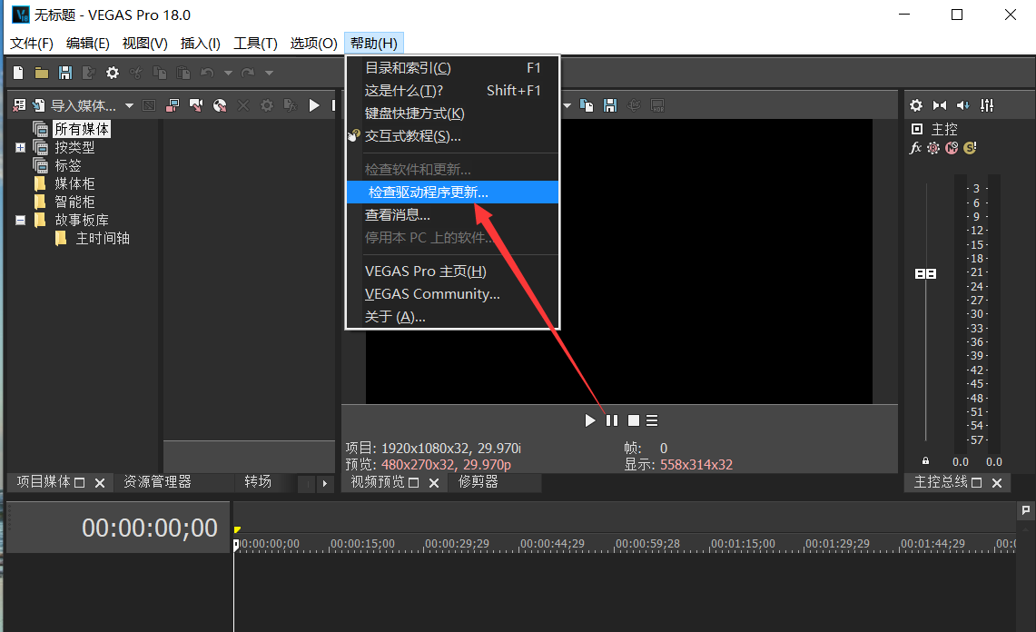Select the 媒体柜 folder
This screenshot has height=632, width=1036.
tap(74, 183)
